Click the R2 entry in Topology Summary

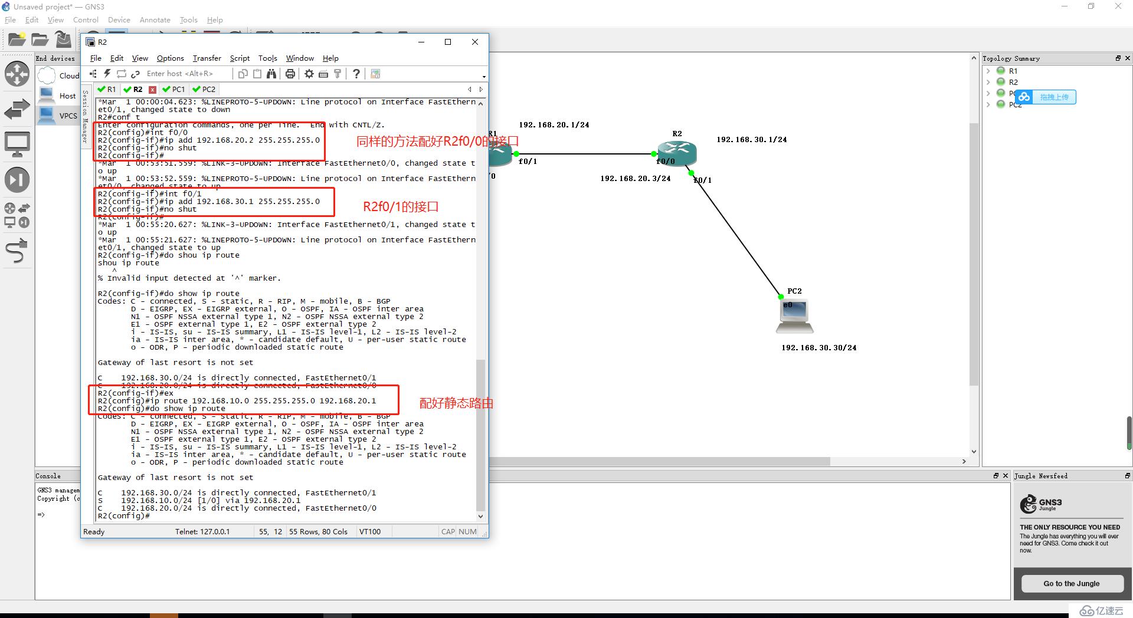(x=1013, y=82)
